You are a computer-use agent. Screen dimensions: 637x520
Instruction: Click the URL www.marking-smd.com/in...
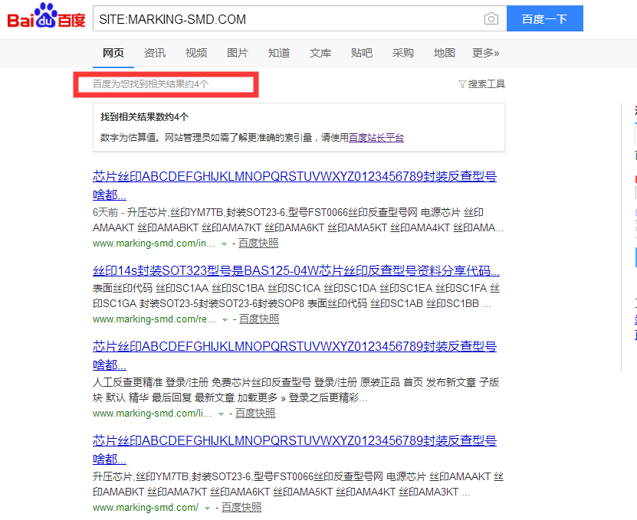(x=154, y=244)
